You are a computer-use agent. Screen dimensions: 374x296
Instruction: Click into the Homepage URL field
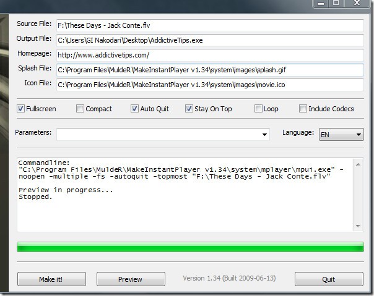[210, 55]
